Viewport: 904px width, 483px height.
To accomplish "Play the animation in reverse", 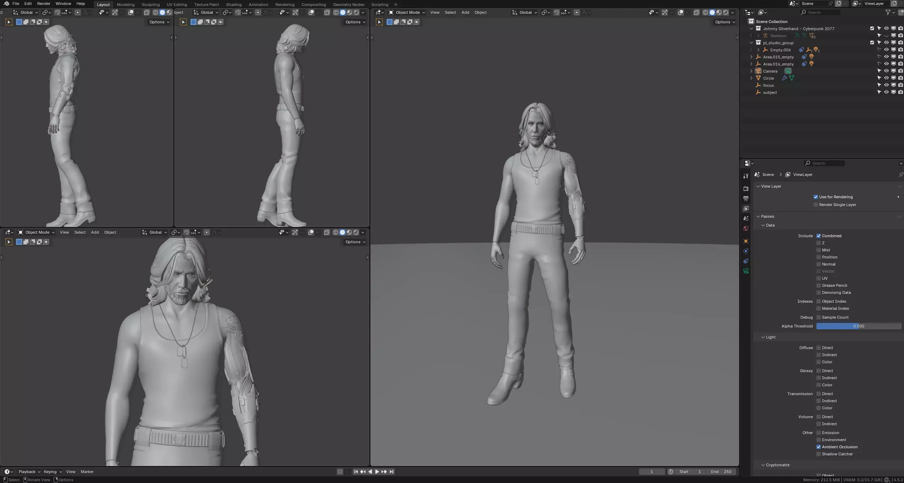I will pyautogui.click(x=370, y=472).
